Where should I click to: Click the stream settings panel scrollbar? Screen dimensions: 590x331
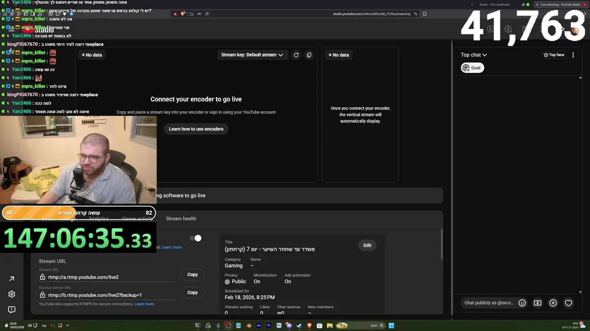tap(441, 244)
